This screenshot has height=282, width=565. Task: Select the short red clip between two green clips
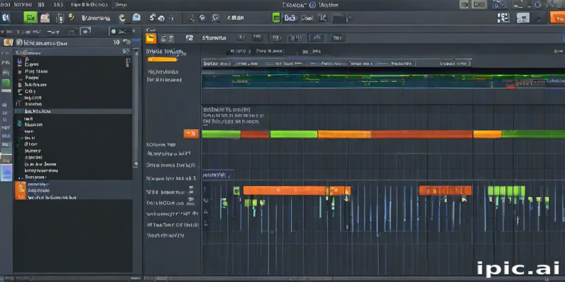pos(255,134)
